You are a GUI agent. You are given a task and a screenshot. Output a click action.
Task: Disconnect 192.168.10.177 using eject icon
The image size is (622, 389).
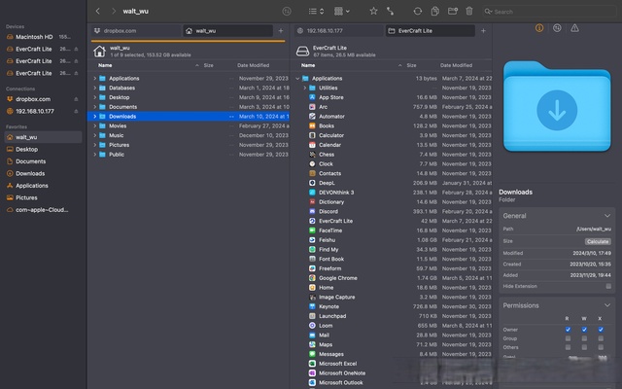[x=76, y=112]
